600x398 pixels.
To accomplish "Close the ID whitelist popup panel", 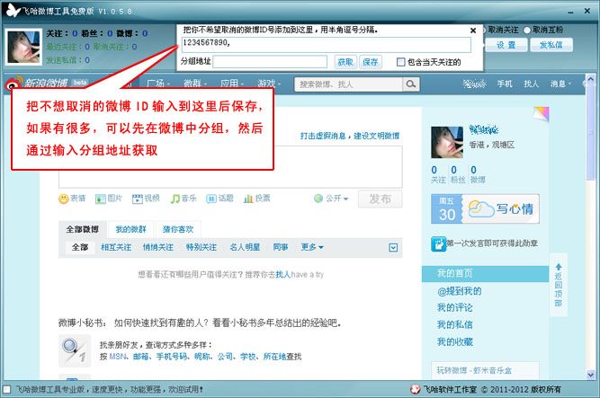I will click(473, 31).
